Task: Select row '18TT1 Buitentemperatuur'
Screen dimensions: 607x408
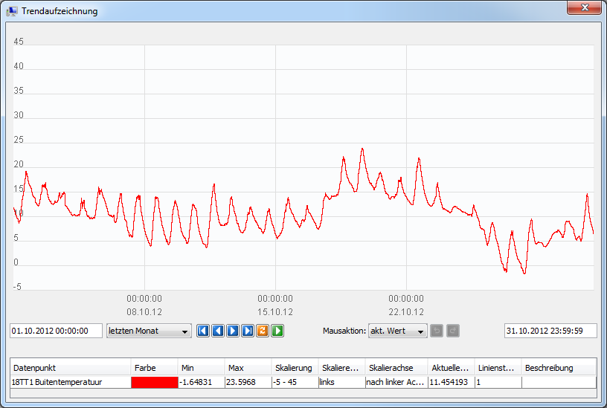Action: click(303, 382)
